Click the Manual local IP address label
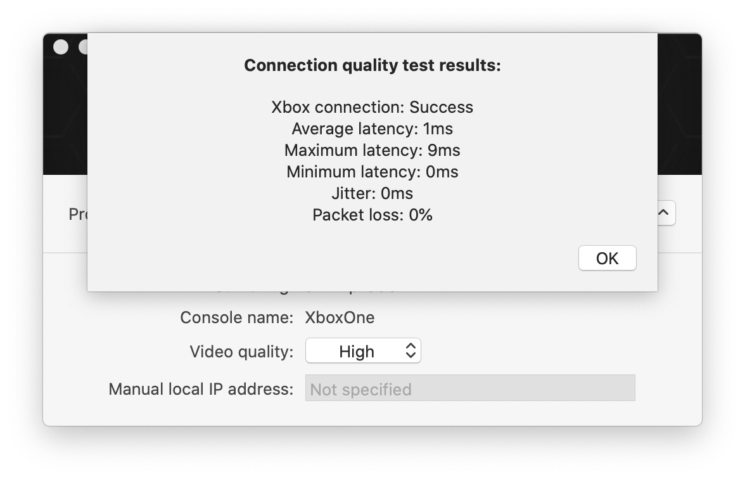 pos(201,388)
